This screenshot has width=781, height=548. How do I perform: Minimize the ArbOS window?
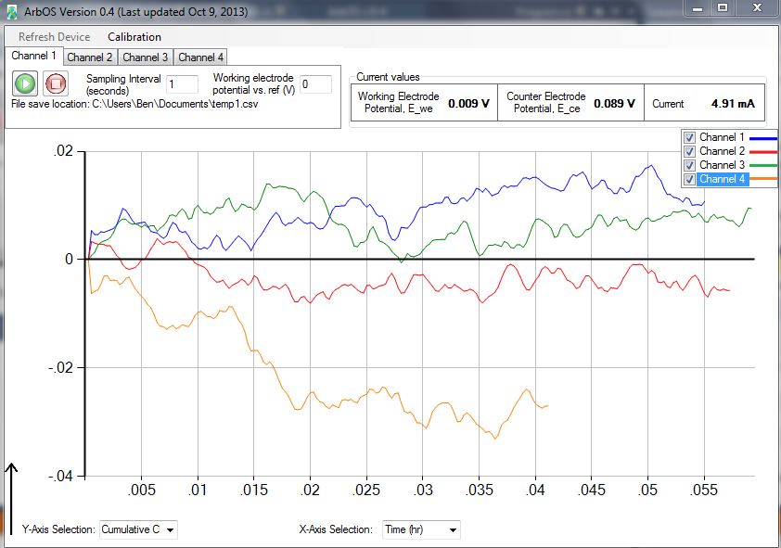click(x=698, y=8)
